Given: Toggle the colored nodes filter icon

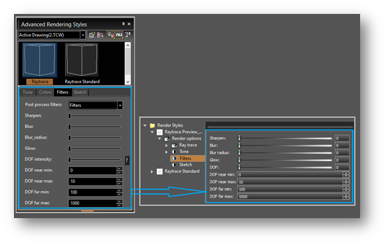Looking at the screenshot, I should point(110,35).
